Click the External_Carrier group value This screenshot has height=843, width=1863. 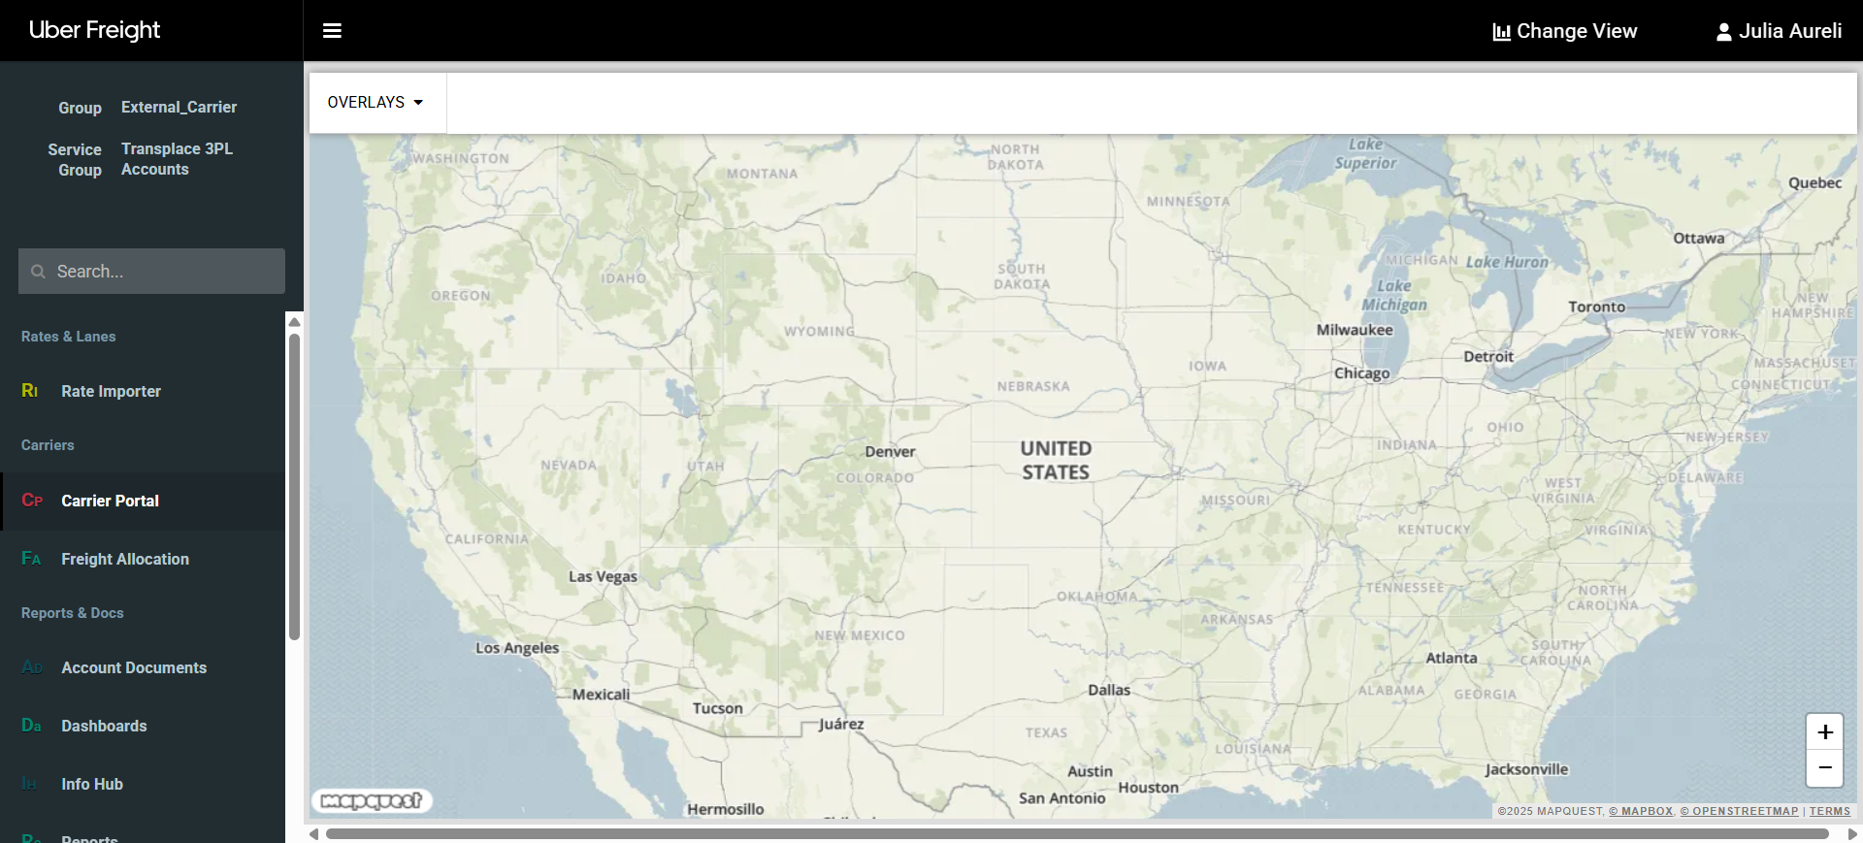(179, 107)
